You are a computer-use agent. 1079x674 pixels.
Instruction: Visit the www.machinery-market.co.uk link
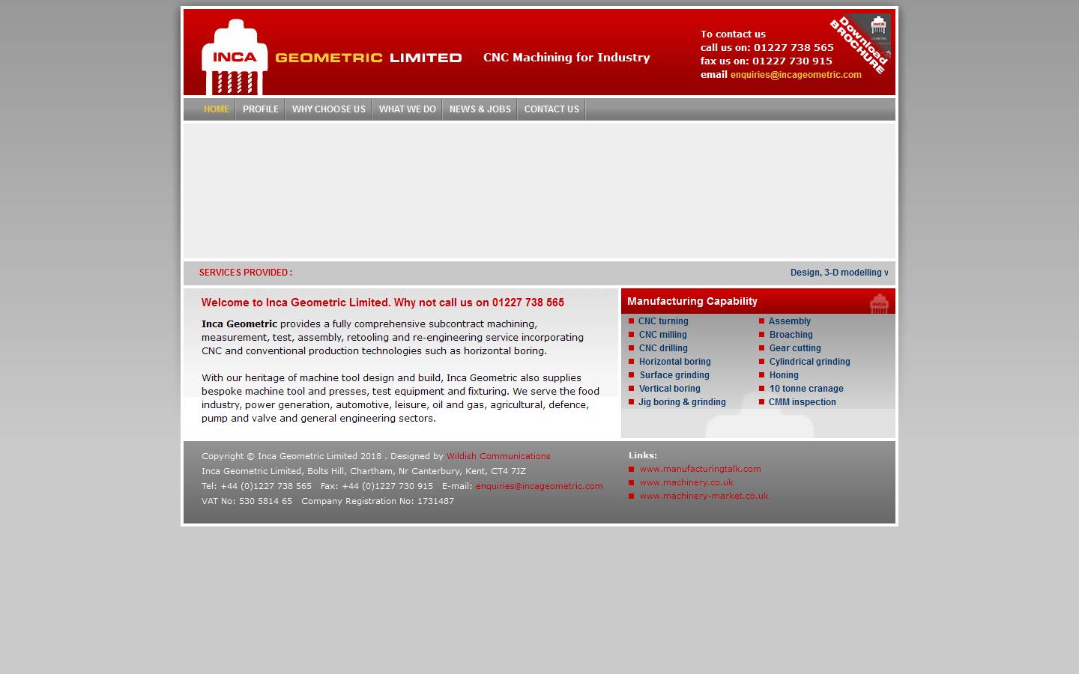(704, 496)
